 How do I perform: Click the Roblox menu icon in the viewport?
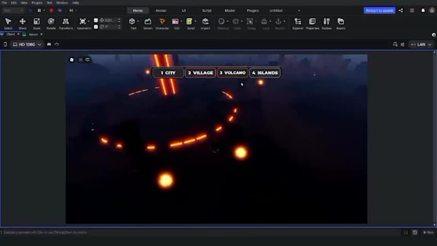point(71,60)
